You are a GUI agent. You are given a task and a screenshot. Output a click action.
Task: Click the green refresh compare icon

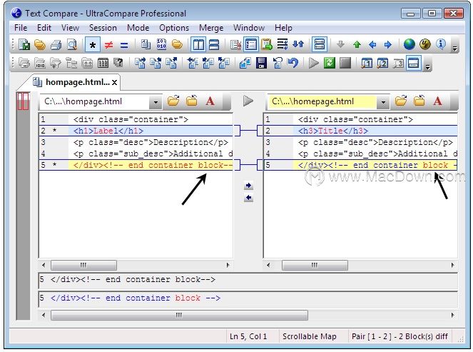coord(330,63)
